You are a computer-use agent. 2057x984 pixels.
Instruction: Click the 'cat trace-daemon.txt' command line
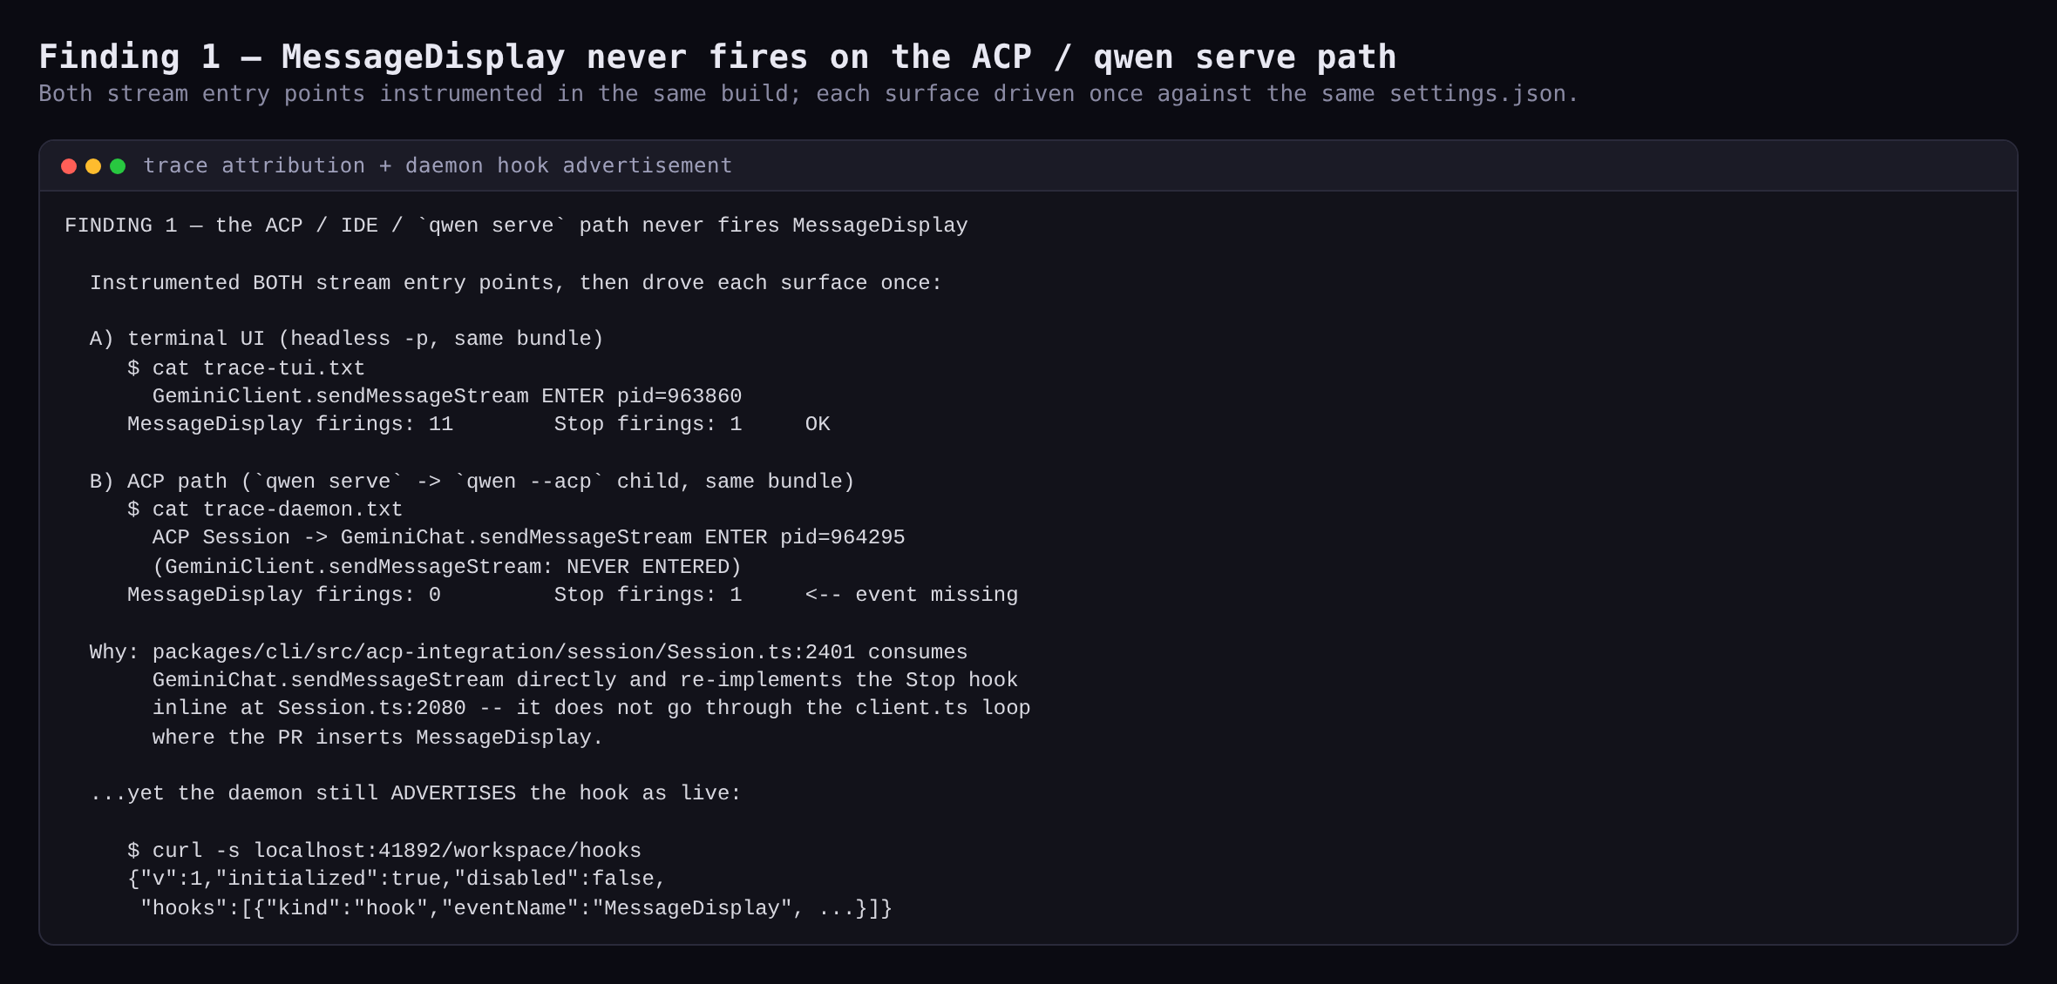(265, 509)
